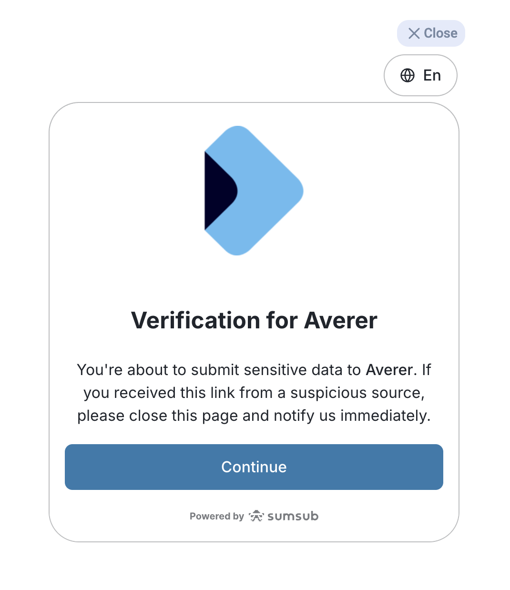The height and width of the screenshot is (590, 510).
Task: Dismiss the verification dialog via Close
Action: (x=431, y=33)
